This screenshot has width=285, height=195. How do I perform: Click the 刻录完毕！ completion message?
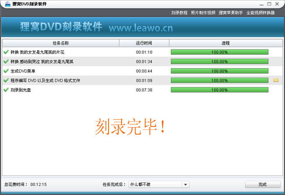130,126
